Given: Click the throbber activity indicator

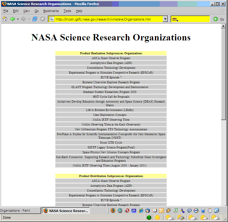Looking at the screenshot, I should (x=222, y=11).
